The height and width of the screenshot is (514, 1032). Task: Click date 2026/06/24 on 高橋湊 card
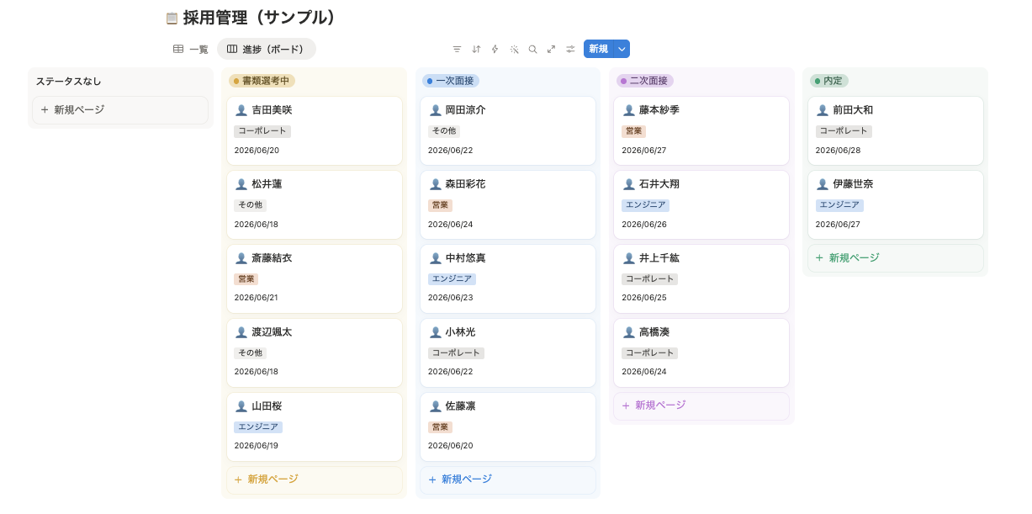pos(644,373)
